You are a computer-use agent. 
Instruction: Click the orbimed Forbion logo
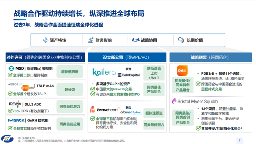point(131,112)
